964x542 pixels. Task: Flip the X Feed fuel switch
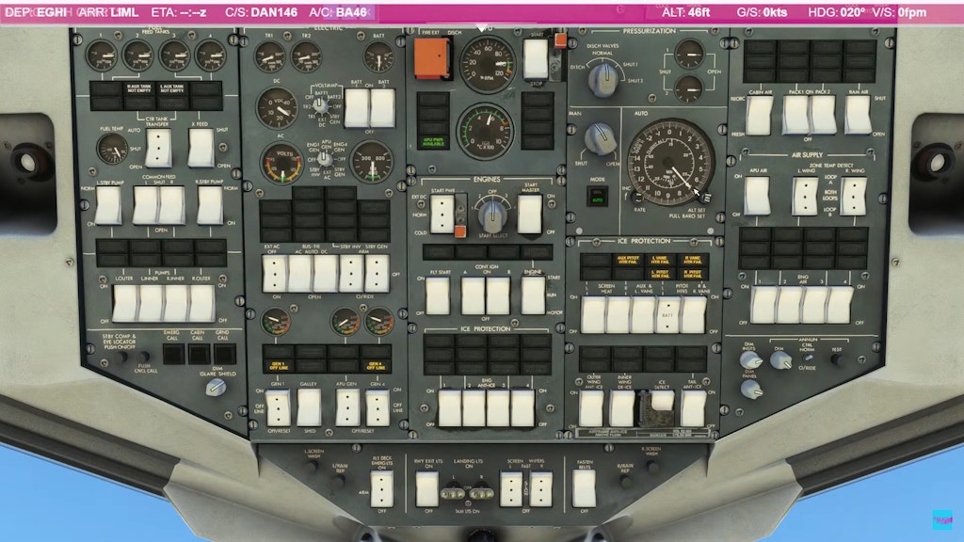[x=201, y=147]
